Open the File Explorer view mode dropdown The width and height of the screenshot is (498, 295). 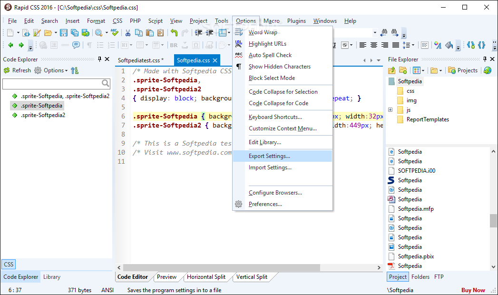(423, 70)
